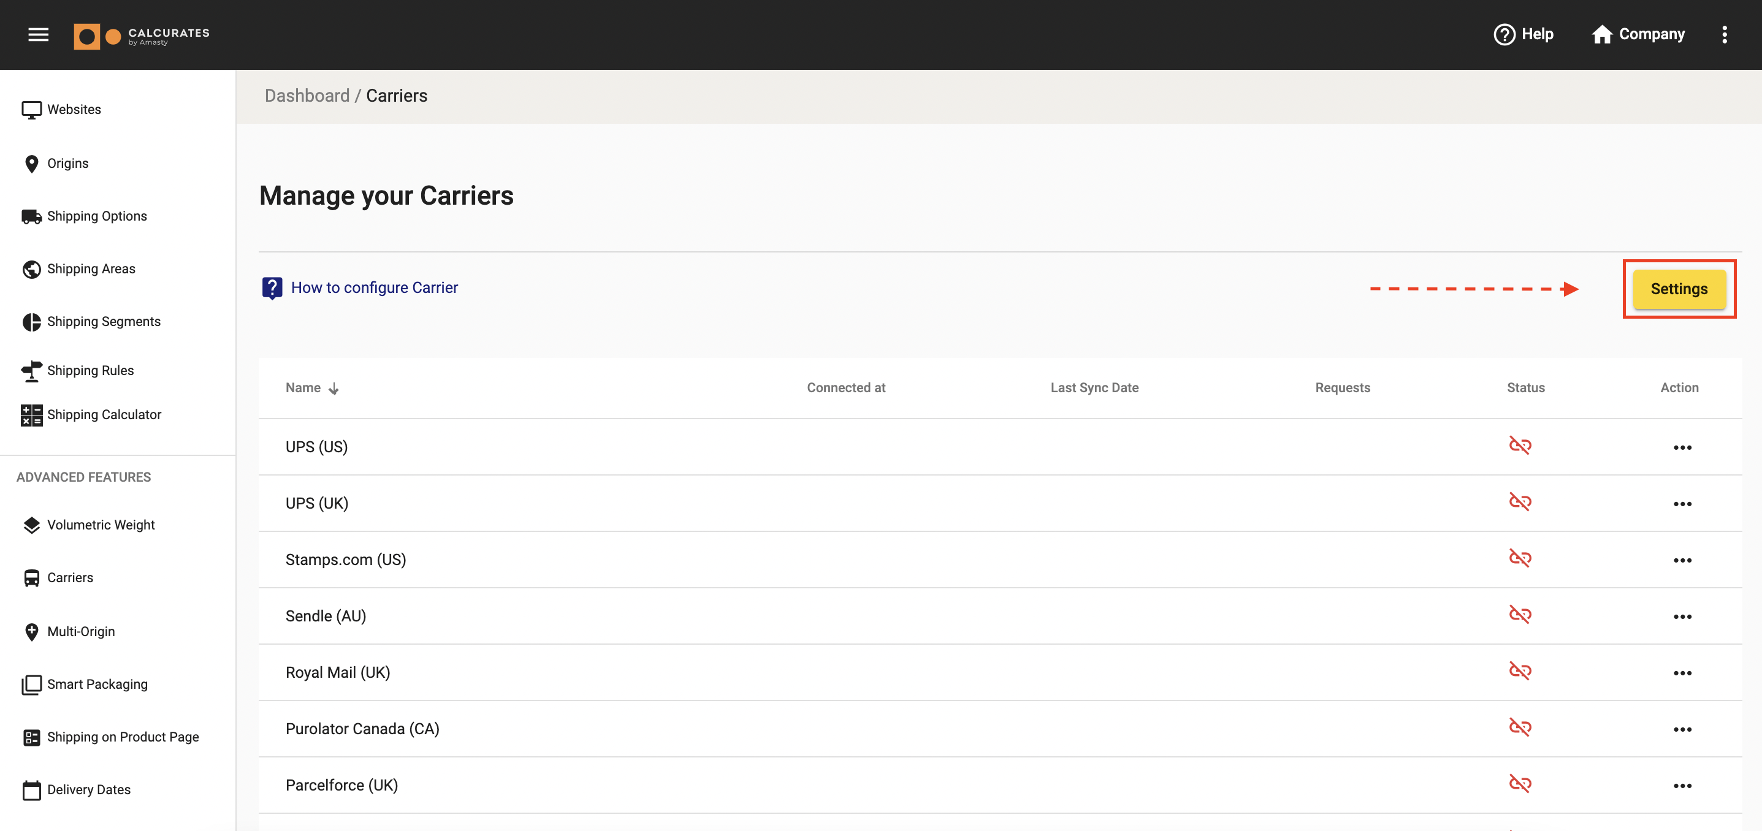Click the Company home icon

click(1601, 34)
